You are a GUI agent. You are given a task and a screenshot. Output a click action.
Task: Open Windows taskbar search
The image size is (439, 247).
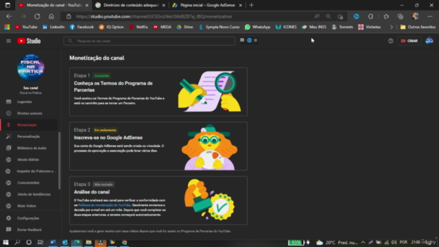coord(17,242)
